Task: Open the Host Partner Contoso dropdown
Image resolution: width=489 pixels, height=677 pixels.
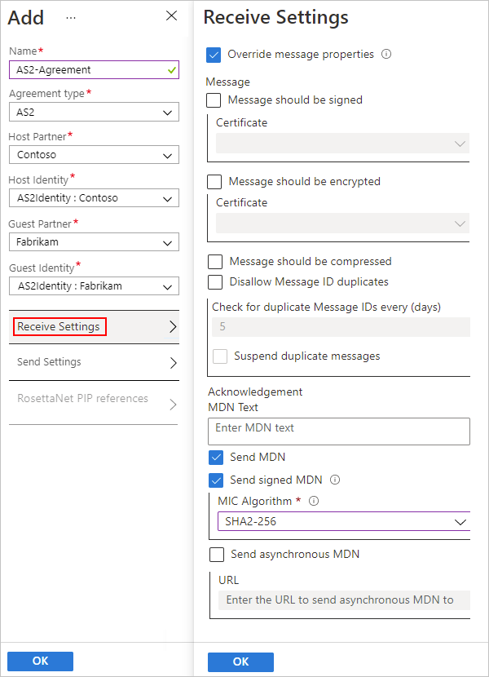Action: click(93, 155)
